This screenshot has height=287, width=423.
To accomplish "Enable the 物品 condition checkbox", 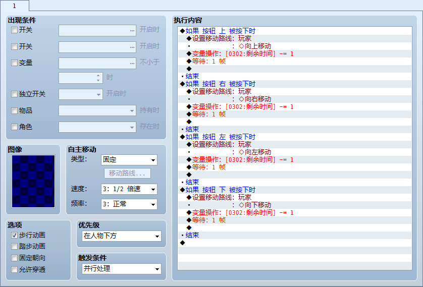I will [14, 110].
